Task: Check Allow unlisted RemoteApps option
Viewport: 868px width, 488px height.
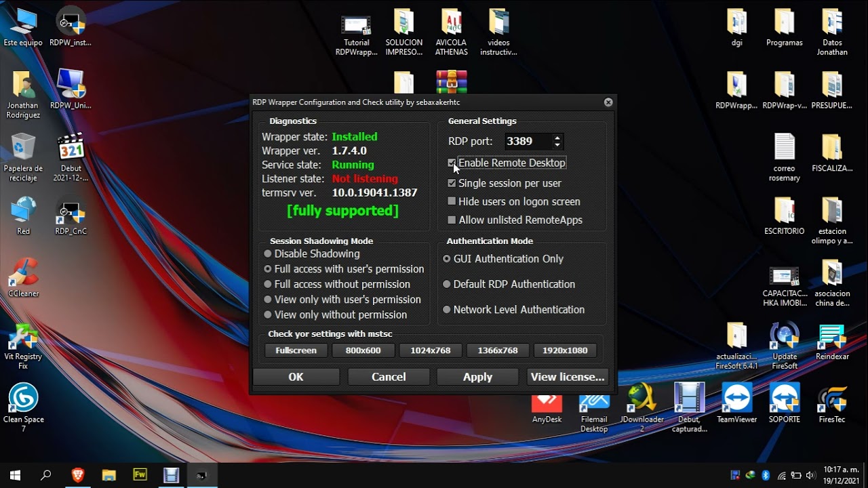Action: [452, 220]
